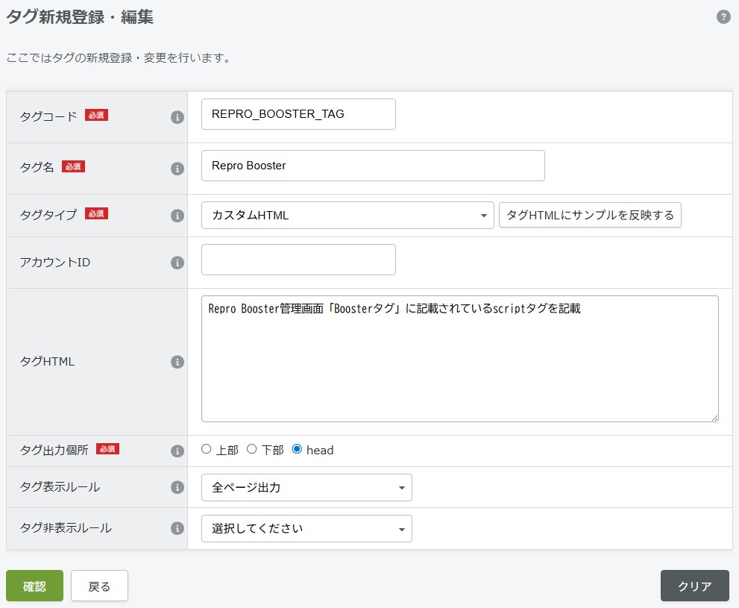This screenshot has height=608, width=739.
Task: Open the help question mark icon
Action: click(723, 17)
